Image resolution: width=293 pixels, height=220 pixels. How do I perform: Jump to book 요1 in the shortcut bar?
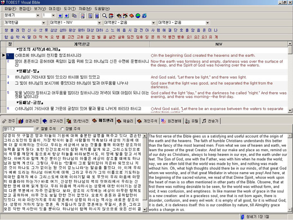pyautogui.click(x=189, y=37)
